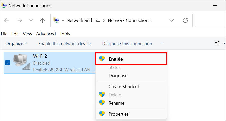Go up one folder level
The width and height of the screenshot is (226, 121).
(43, 20)
